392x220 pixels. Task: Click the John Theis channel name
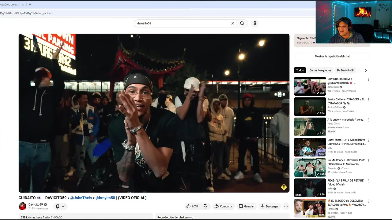pyautogui.click(x=333, y=87)
